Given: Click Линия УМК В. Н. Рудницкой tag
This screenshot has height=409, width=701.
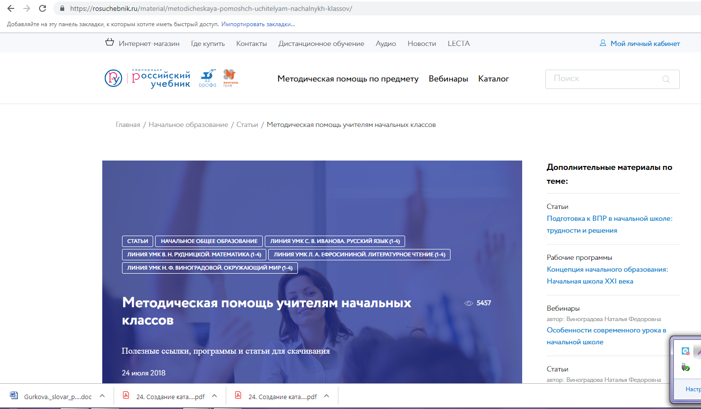Looking at the screenshot, I should pos(194,254).
